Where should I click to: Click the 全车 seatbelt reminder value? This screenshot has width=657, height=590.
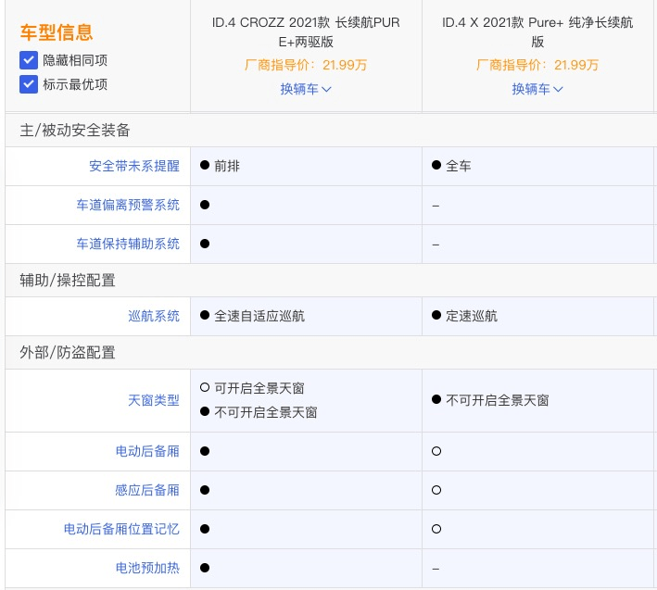(x=459, y=166)
